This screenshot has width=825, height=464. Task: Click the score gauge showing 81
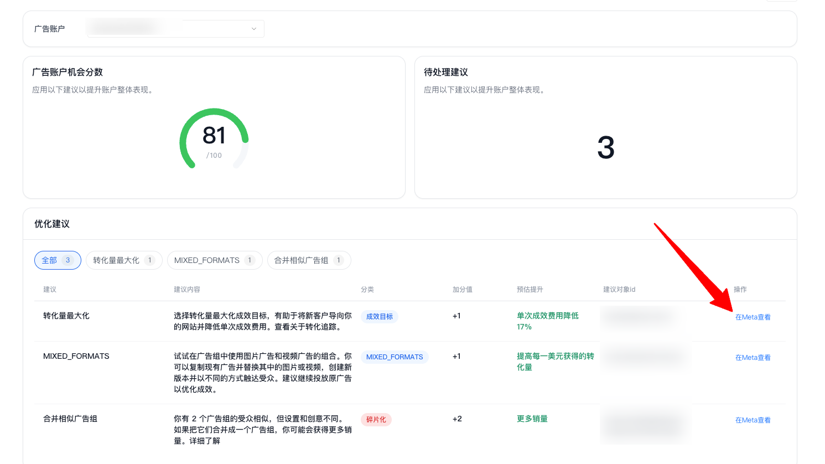(x=214, y=138)
